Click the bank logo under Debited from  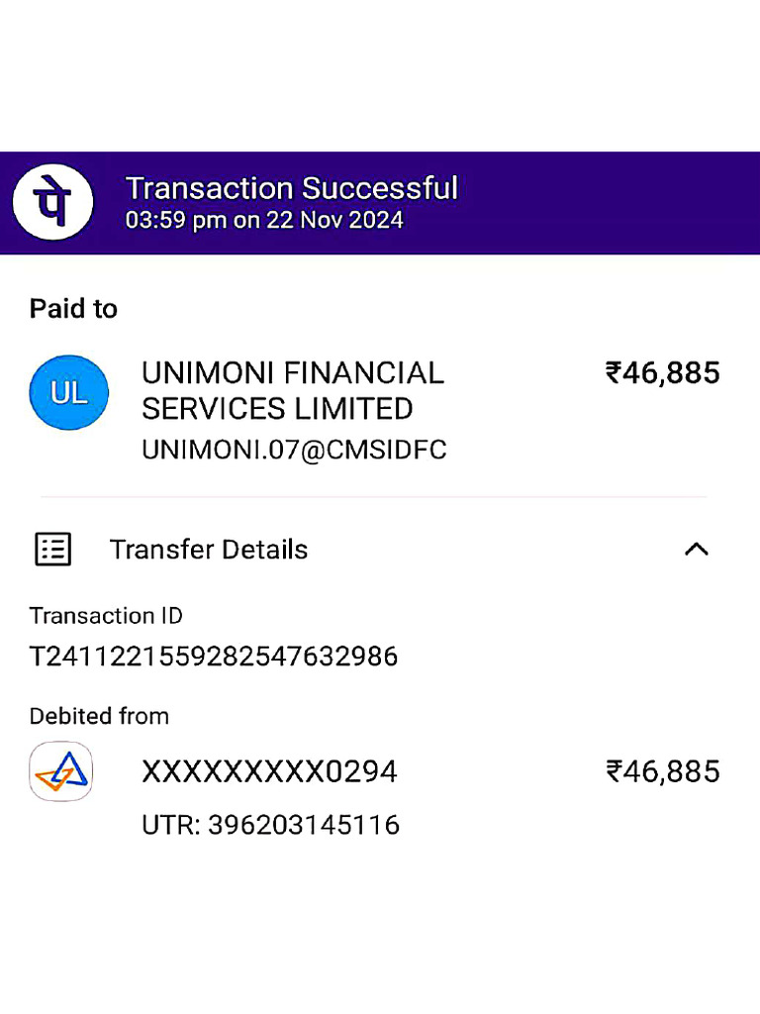(x=61, y=771)
